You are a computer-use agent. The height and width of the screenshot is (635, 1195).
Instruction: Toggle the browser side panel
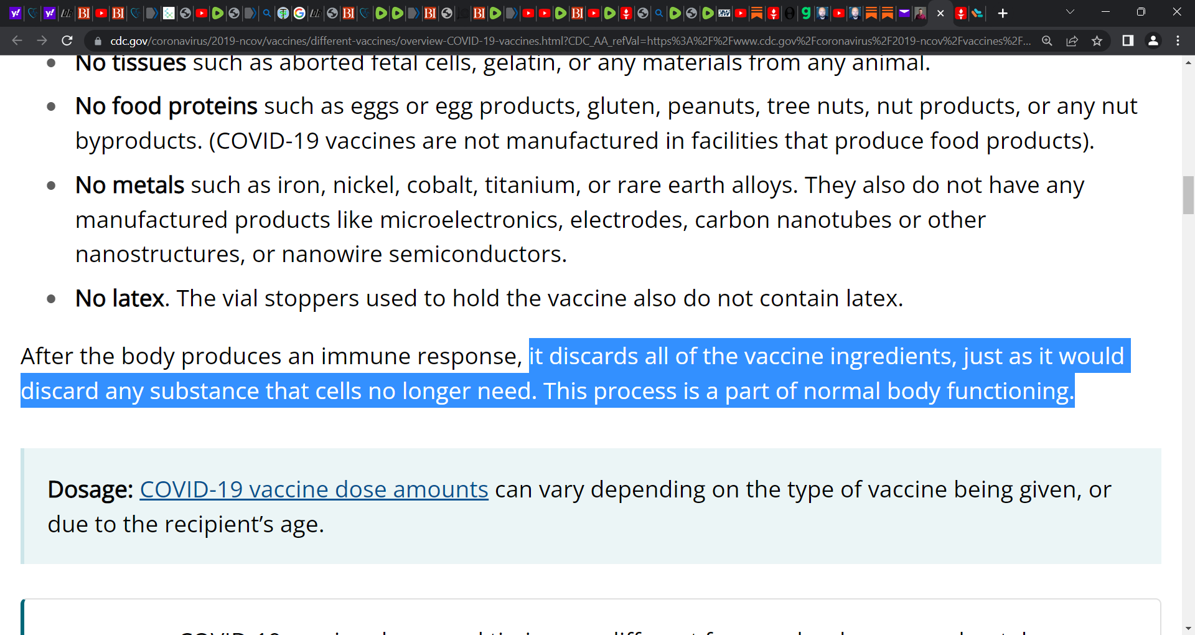tap(1128, 40)
